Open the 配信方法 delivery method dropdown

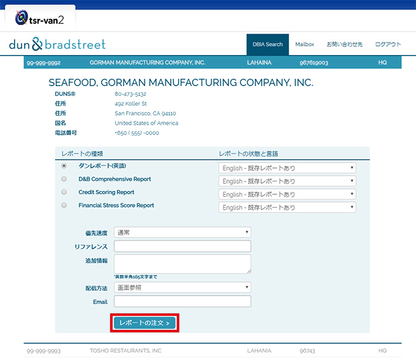[182, 288]
